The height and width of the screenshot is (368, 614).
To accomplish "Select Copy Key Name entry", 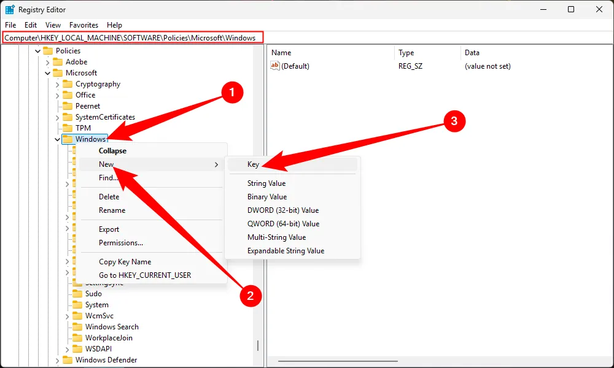I will 125,262.
